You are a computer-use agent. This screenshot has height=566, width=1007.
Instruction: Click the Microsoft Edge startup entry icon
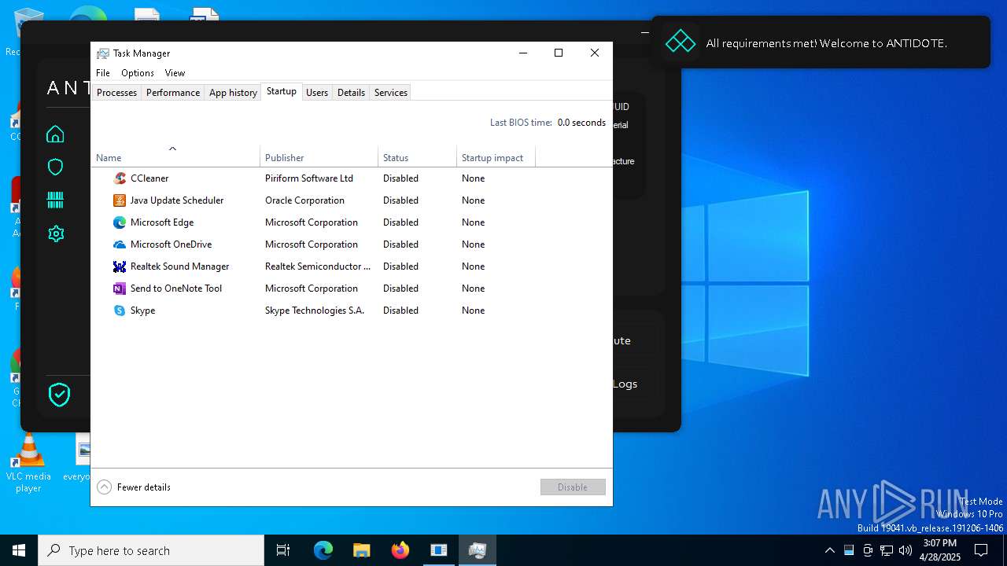pos(120,222)
